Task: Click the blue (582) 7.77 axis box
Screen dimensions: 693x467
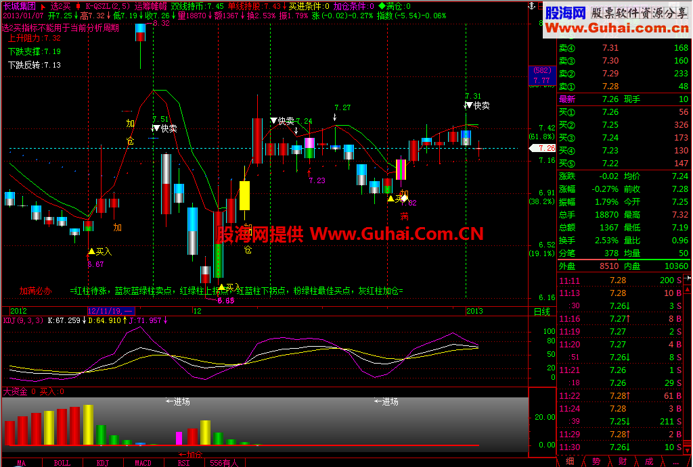Action: pyautogui.click(x=542, y=76)
